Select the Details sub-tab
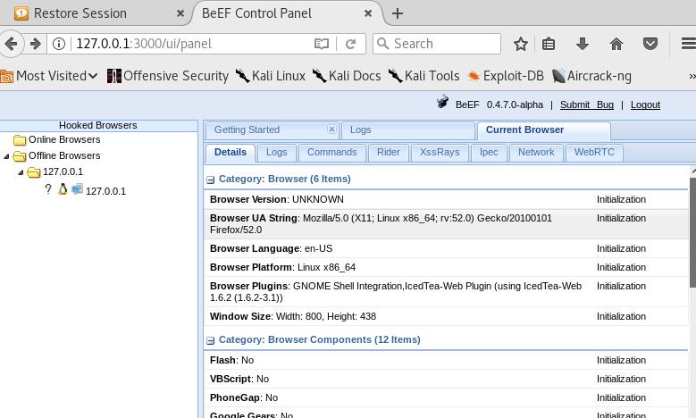This screenshot has height=418, width=696. pos(230,152)
